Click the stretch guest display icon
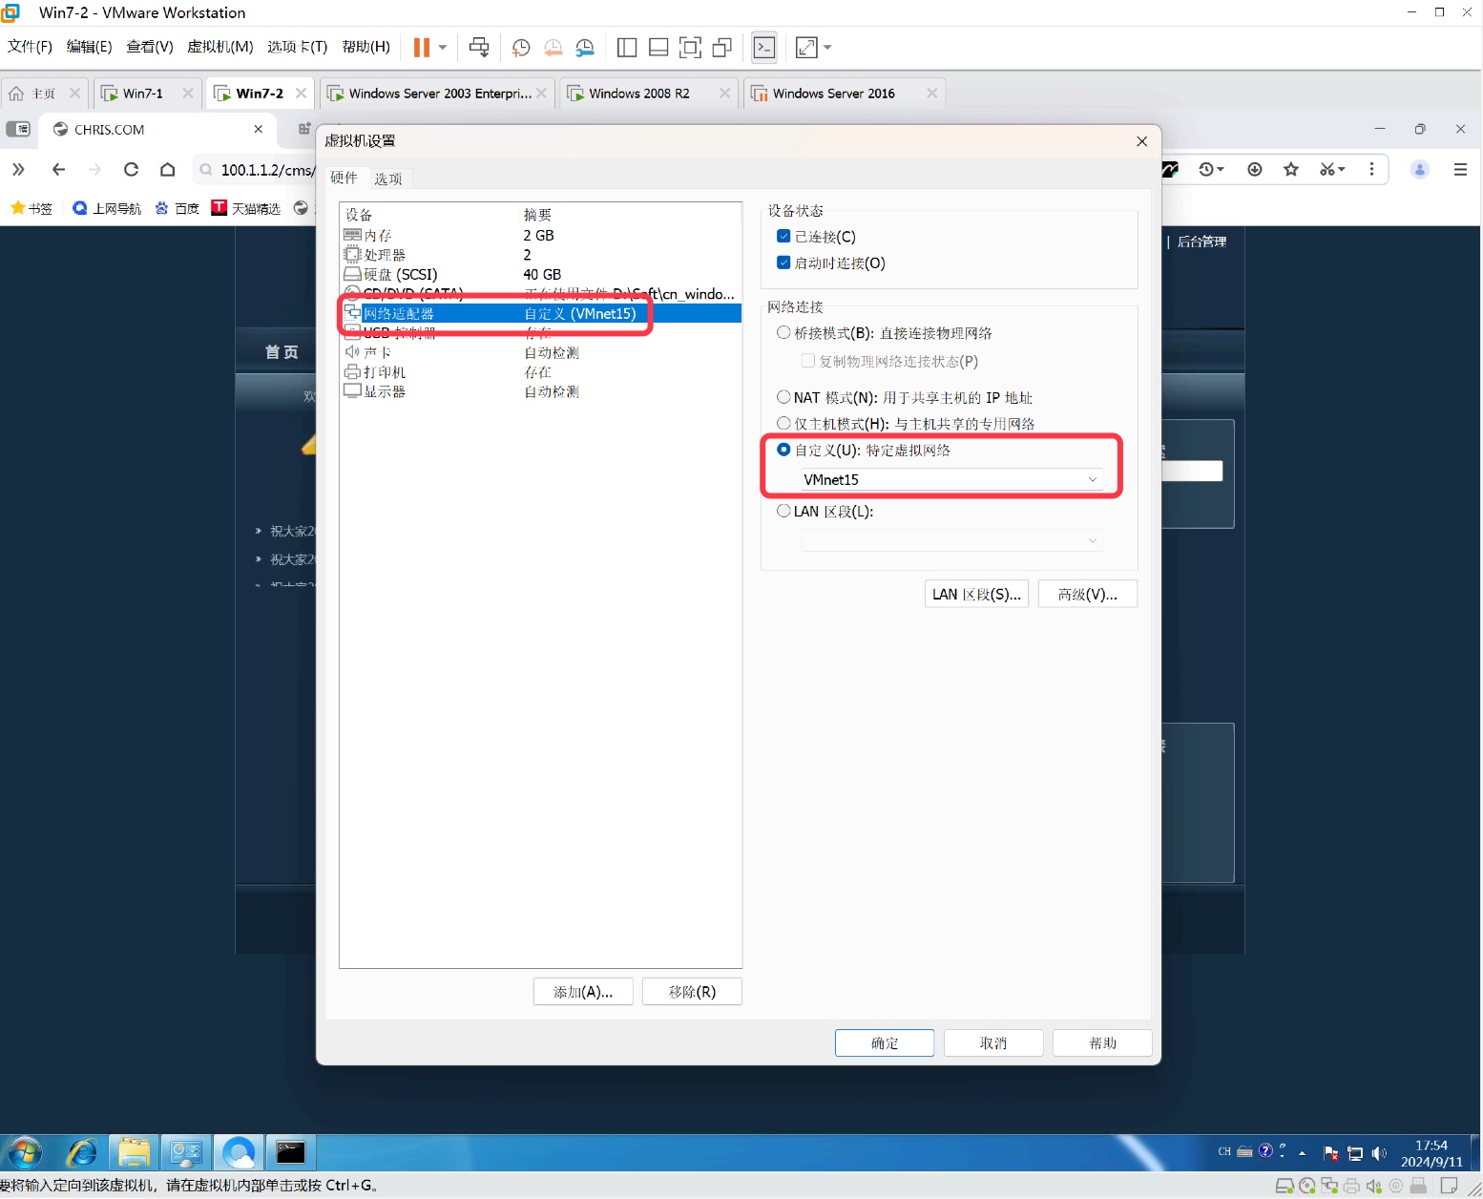The height and width of the screenshot is (1199, 1483). pyautogui.click(x=806, y=47)
